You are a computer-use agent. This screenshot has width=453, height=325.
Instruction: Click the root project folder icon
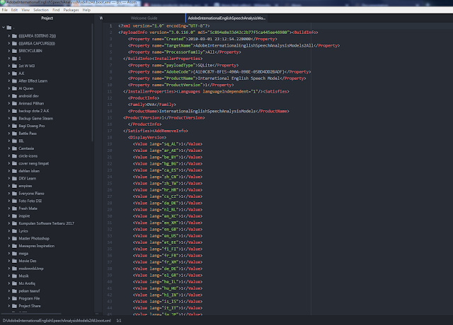click(x=9, y=28)
